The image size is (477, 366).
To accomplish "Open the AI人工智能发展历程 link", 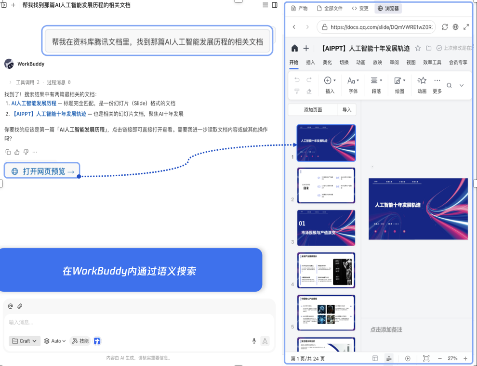I will point(34,103).
